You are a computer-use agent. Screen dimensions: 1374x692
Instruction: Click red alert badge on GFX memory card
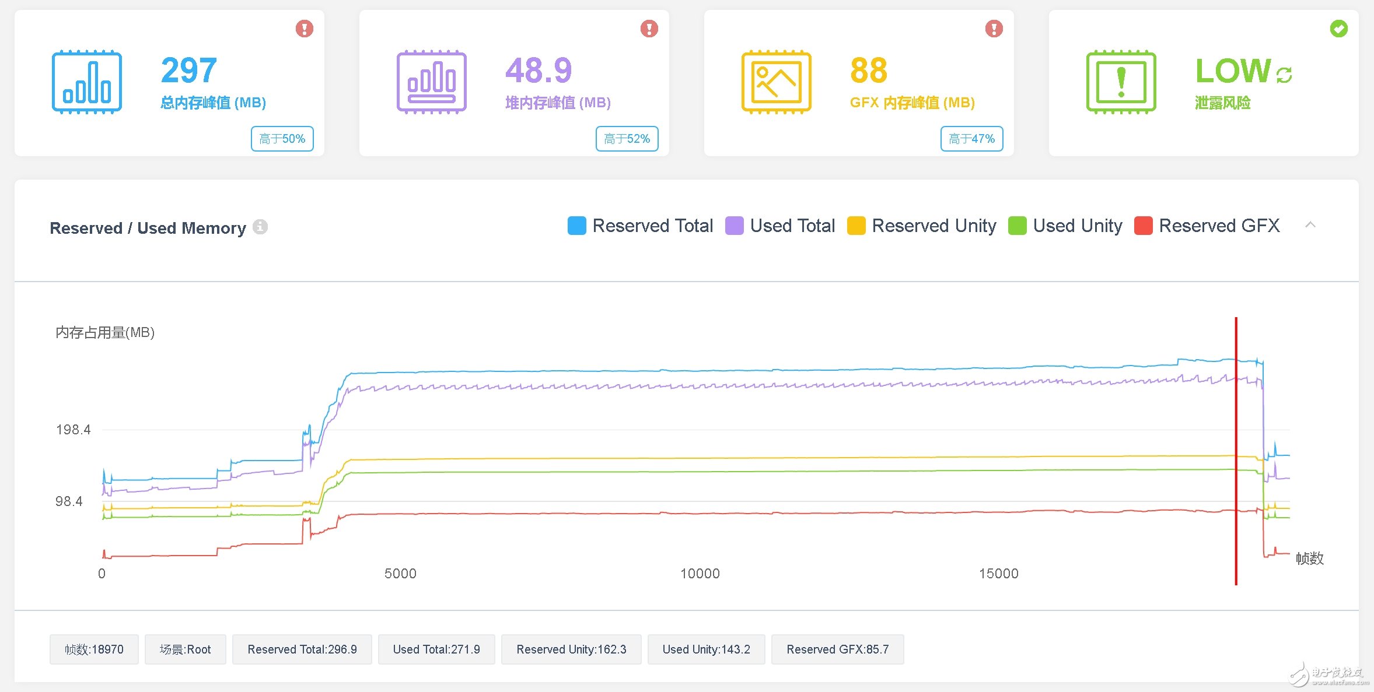(x=994, y=29)
